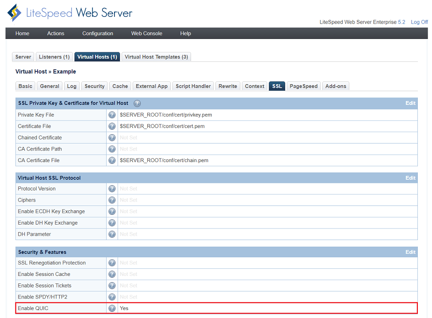Open the Add-ons tab

(336, 86)
